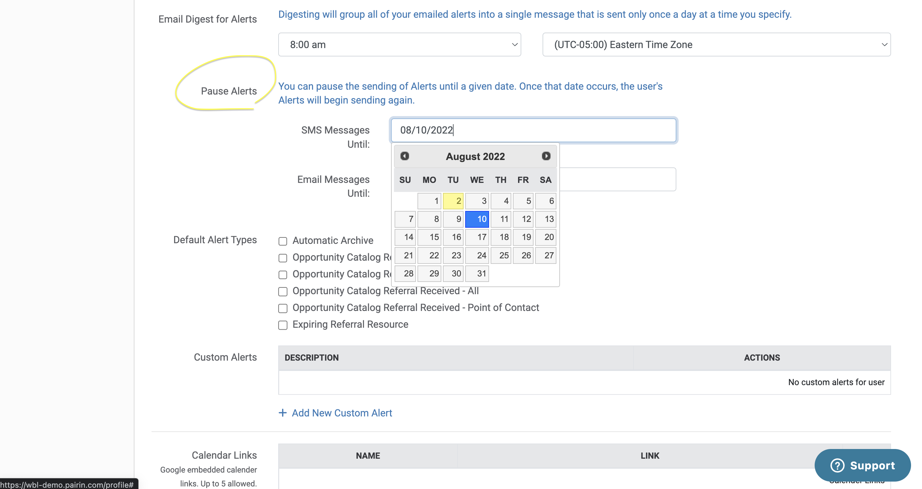Click the DESCRIPTION column header
The height and width of the screenshot is (489, 922).
311,357
